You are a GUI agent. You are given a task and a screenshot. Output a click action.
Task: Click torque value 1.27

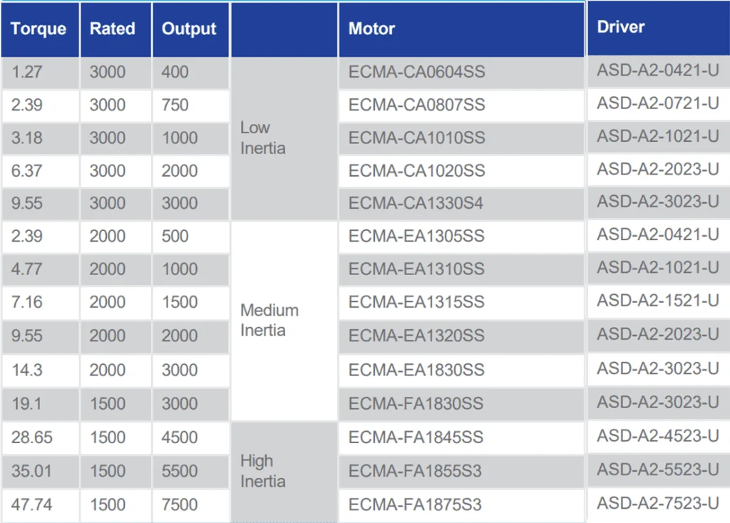coord(26,72)
